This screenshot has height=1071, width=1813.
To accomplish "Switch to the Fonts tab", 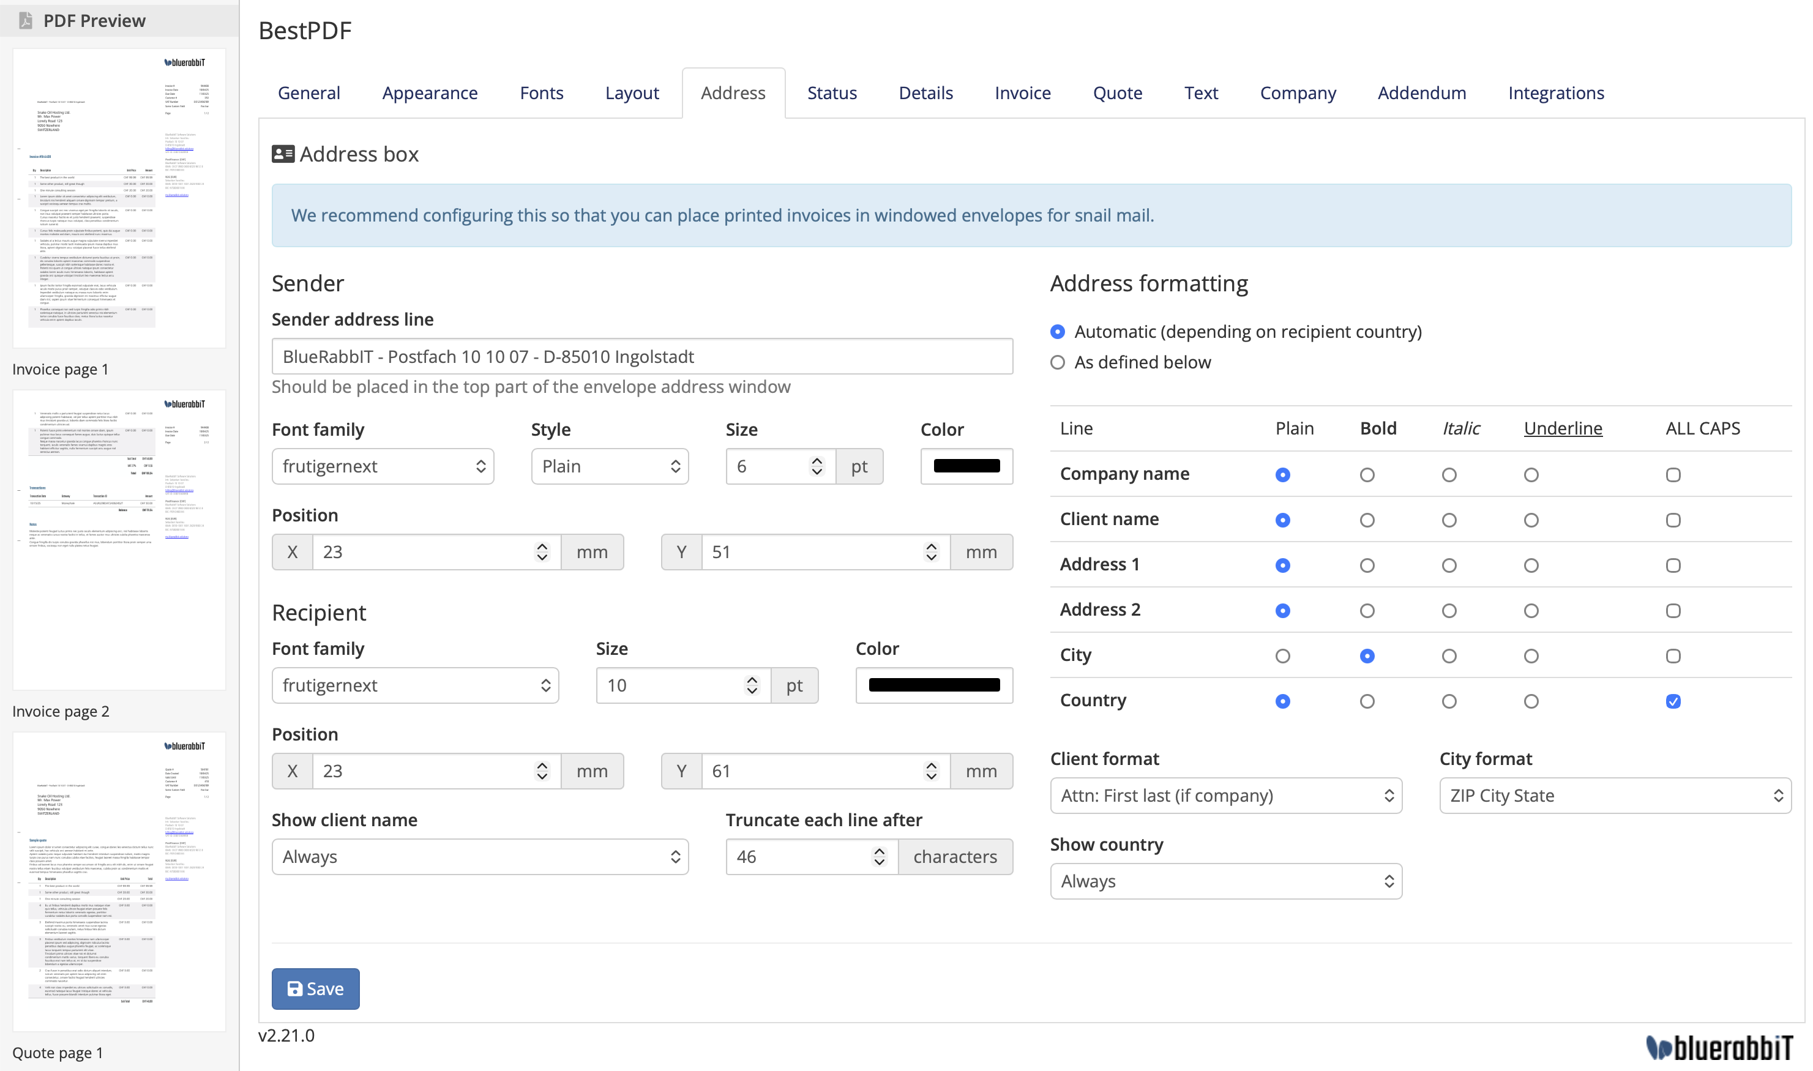I will point(541,93).
